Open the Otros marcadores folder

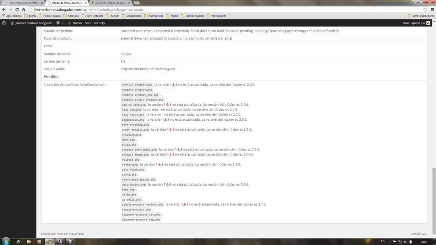tap(421, 16)
